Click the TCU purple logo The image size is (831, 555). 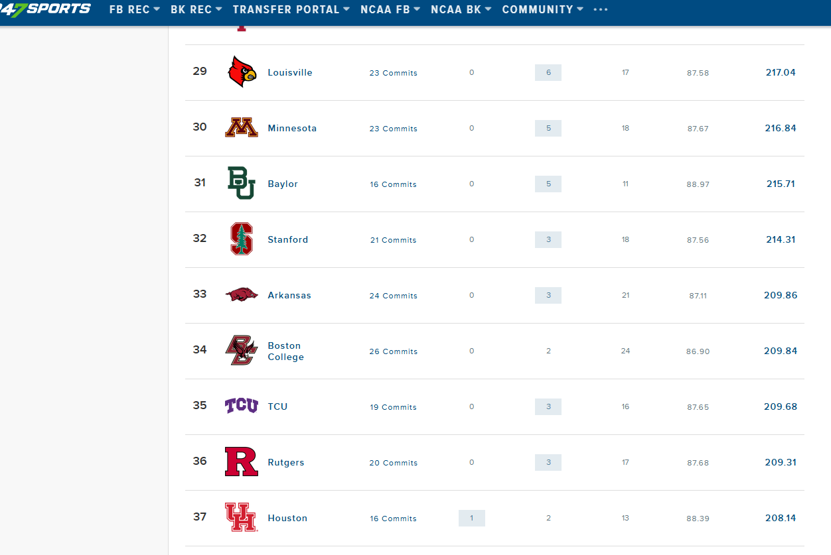[242, 406]
